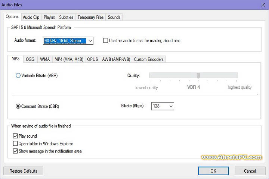The height and width of the screenshot is (179, 269).
Task: Switch to the Sounds tab
Action: click(x=114, y=17)
